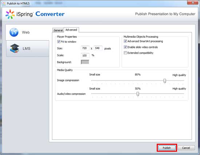200x155 pixels.
Task: Click the height size field 540
Action: click(98, 48)
